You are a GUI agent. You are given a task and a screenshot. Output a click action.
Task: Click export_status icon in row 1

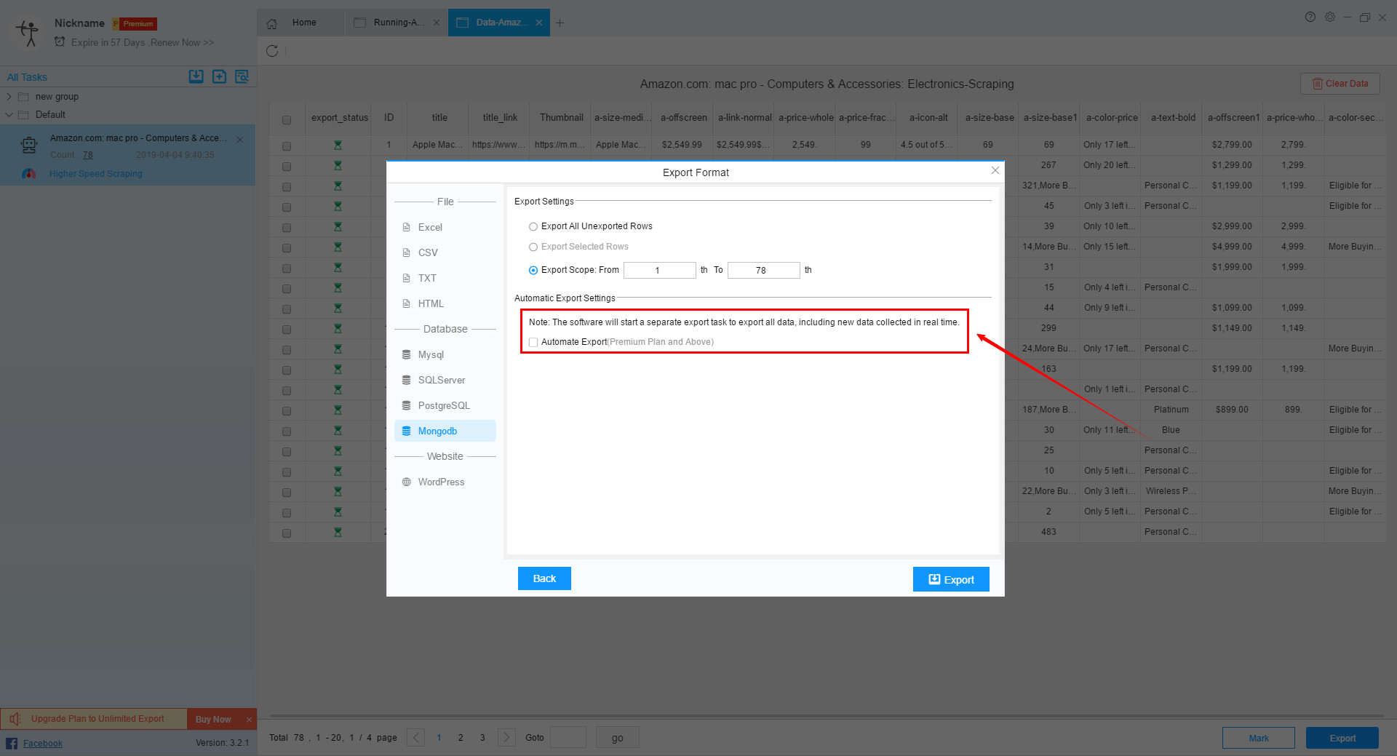click(338, 146)
